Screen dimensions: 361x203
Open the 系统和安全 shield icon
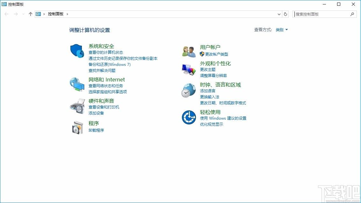(x=77, y=51)
